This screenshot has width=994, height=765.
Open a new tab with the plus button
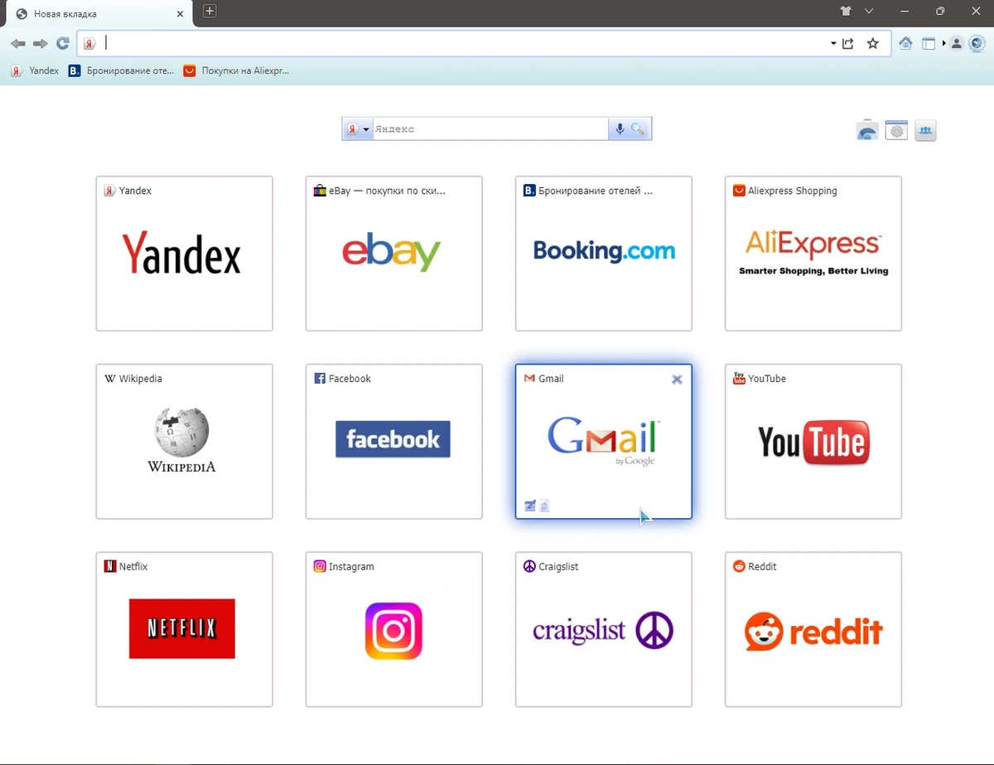(210, 12)
